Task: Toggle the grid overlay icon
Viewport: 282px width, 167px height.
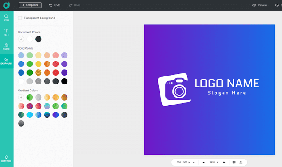Action: click(x=234, y=162)
